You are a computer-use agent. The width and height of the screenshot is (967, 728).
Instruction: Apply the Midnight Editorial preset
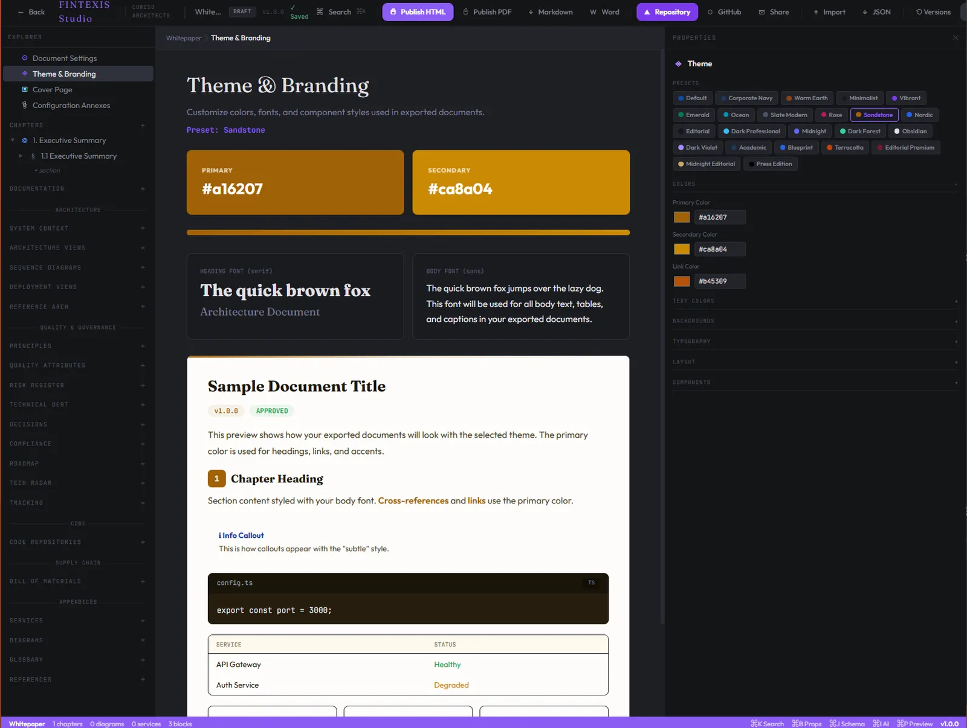point(707,164)
